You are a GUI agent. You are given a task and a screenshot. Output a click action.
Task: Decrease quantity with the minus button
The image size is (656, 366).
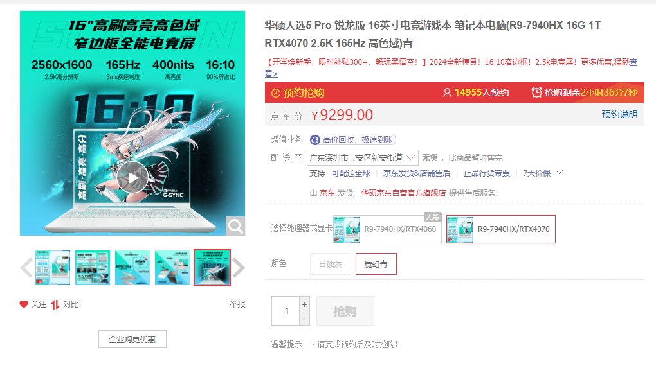click(x=305, y=318)
